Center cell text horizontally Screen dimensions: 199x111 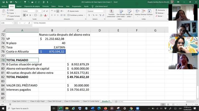tap(55, 15)
